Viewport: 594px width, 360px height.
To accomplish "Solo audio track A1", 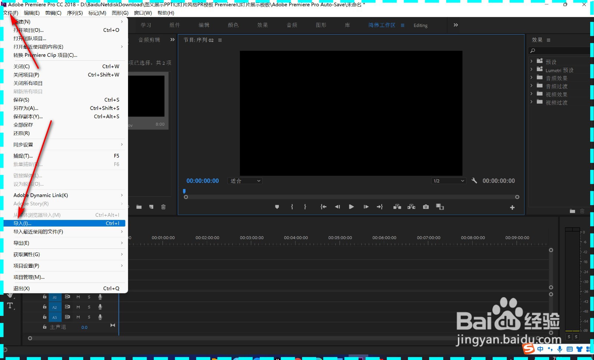I will 89,297.
